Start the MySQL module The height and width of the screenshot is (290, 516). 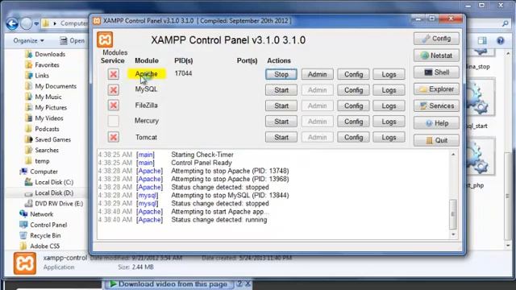pyautogui.click(x=281, y=90)
